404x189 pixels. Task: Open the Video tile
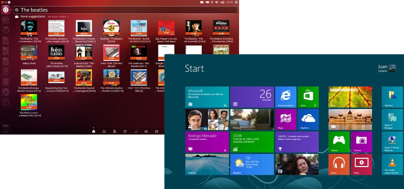(x=362, y=164)
